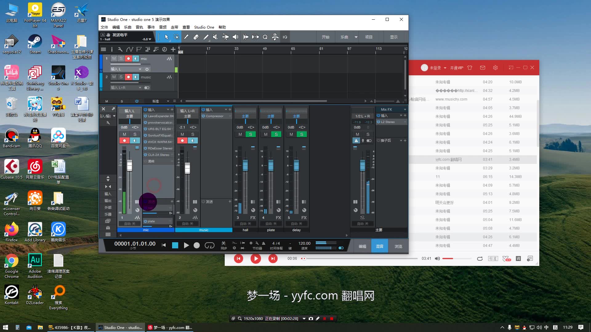
Task: Select the Split tool
Action: (186, 37)
